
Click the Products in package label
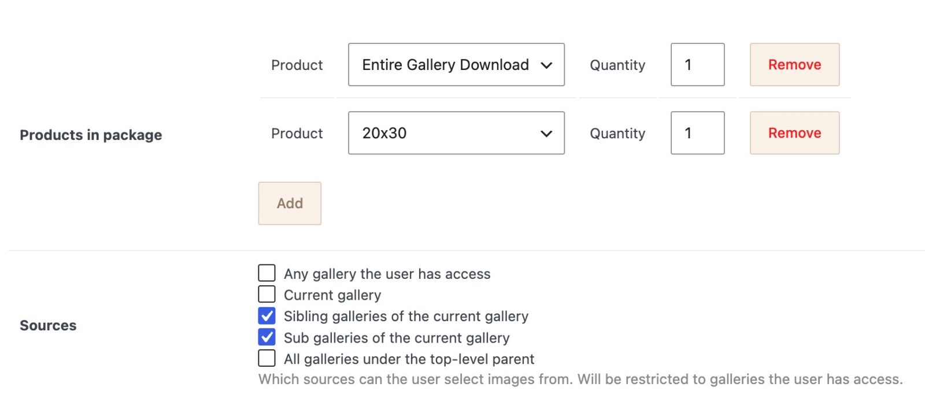90,135
